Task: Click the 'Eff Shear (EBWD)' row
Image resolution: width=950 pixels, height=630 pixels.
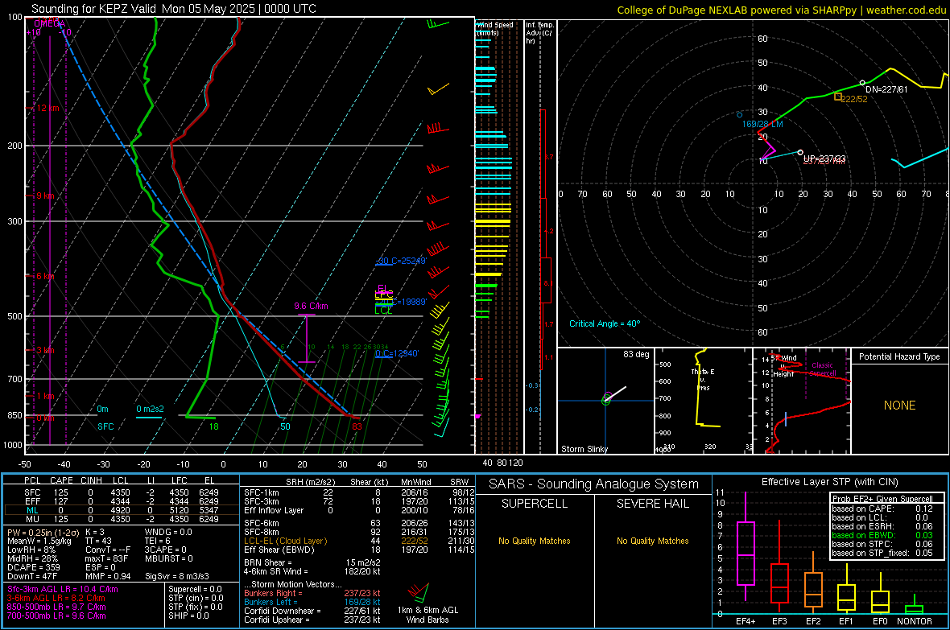Action: coord(359,550)
